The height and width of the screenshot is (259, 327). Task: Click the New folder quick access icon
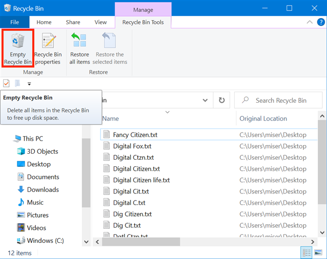(18, 84)
